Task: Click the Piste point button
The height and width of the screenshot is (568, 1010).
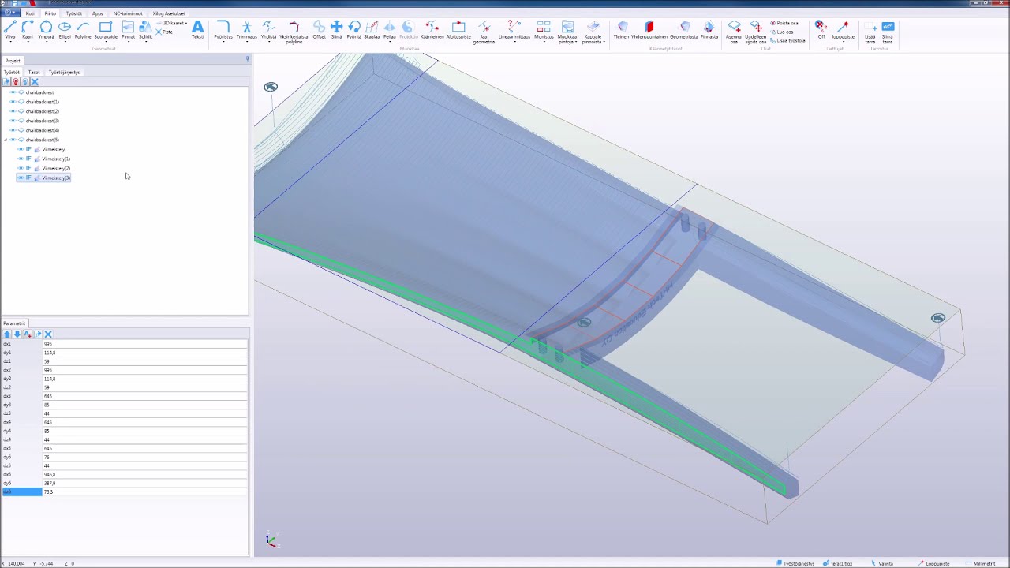Action: (x=165, y=32)
